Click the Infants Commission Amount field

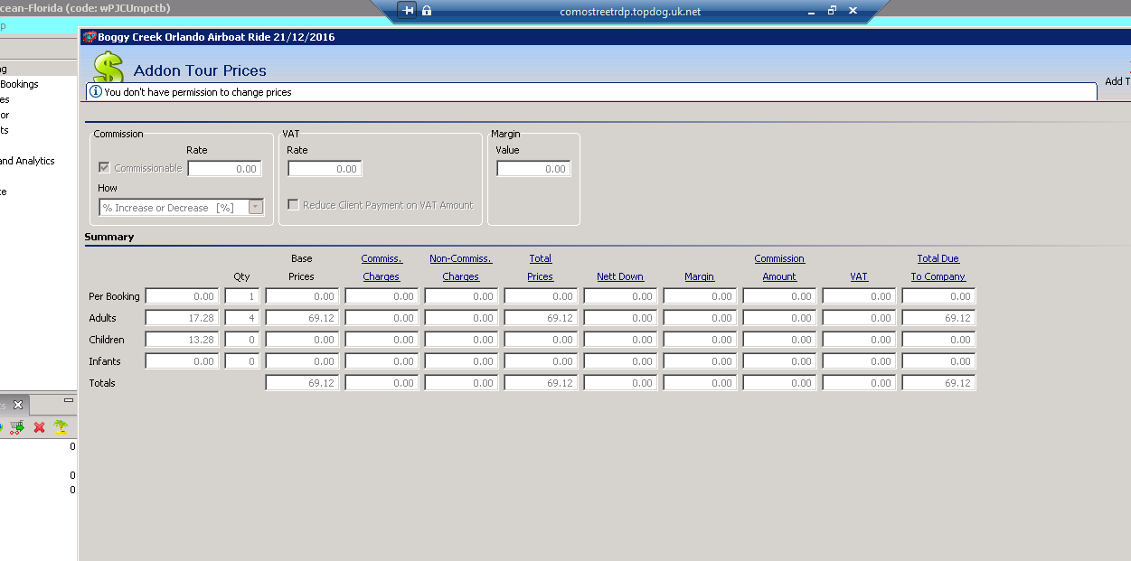779,361
